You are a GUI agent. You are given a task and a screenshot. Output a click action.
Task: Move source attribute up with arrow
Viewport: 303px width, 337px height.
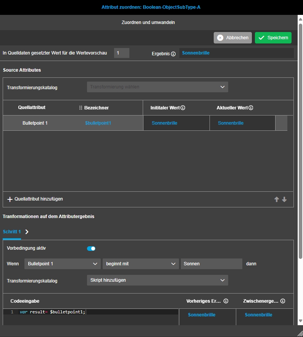pos(277,199)
